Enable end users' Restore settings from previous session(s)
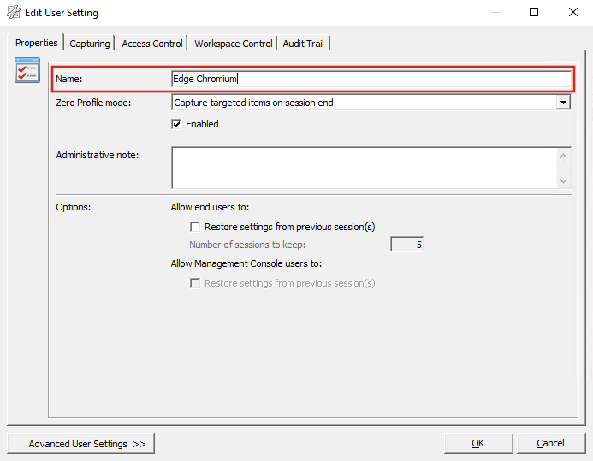The height and width of the screenshot is (461, 593). coord(195,228)
